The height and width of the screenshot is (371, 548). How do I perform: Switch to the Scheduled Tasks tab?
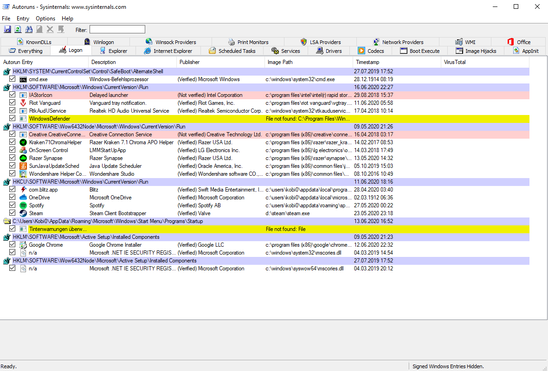pyautogui.click(x=232, y=51)
